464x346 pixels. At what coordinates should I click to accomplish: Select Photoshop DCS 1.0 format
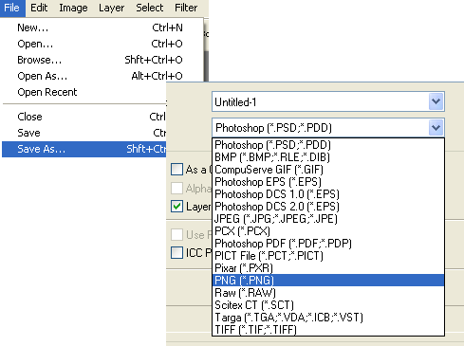328,194
